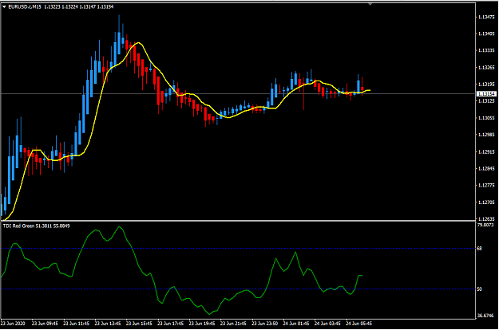Screen dimensions: 499x330
Task: Click the 23 Jun 19:45 time axis label
Action: pyautogui.click(x=202, y=324)
